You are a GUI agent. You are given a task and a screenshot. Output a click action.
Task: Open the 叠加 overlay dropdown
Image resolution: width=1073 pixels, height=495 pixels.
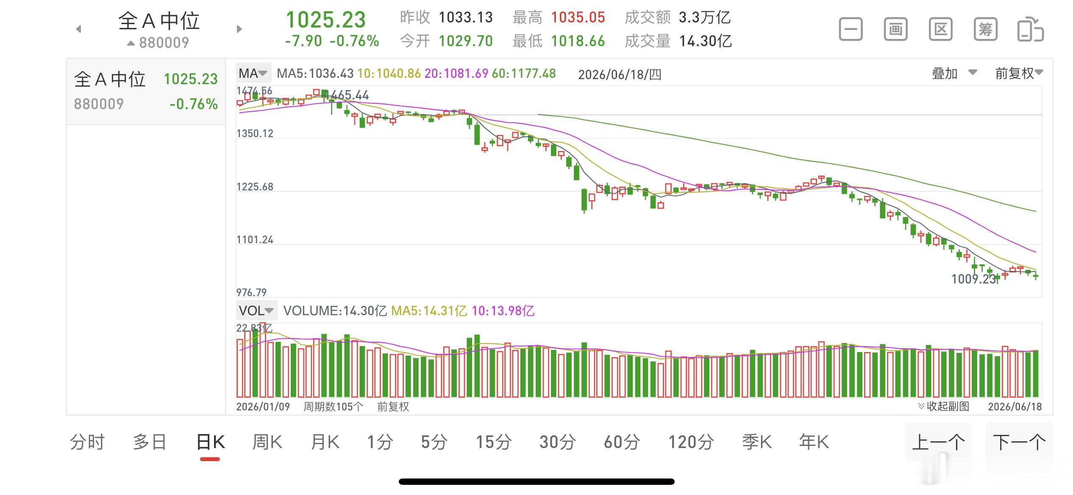pos(954,74)
